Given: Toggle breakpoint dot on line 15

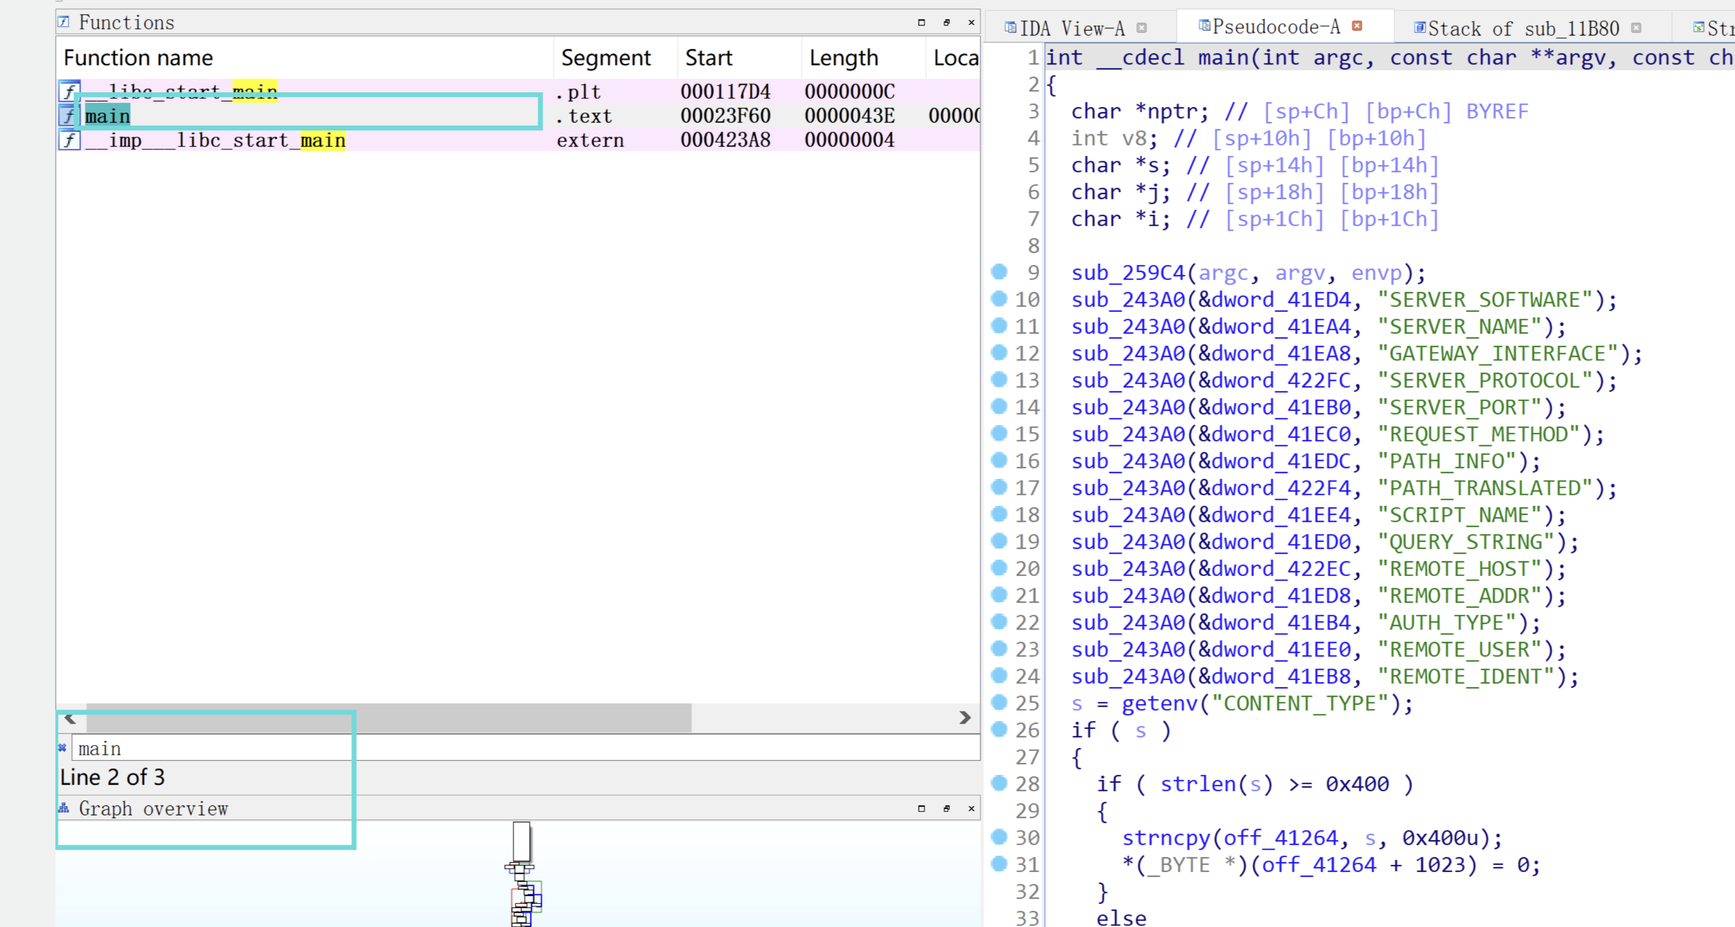Looking at the screenshot, I should (999, 433).
